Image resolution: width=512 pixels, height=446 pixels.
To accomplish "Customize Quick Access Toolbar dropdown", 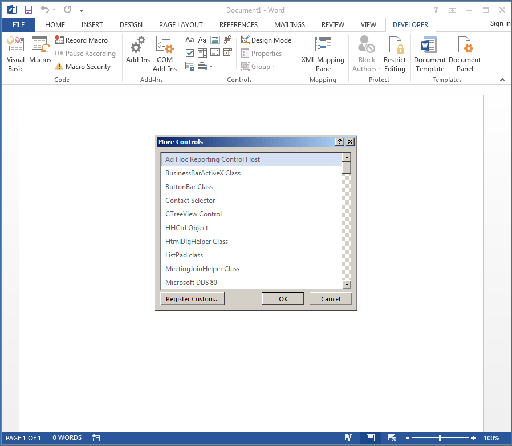I will point(81,10).
